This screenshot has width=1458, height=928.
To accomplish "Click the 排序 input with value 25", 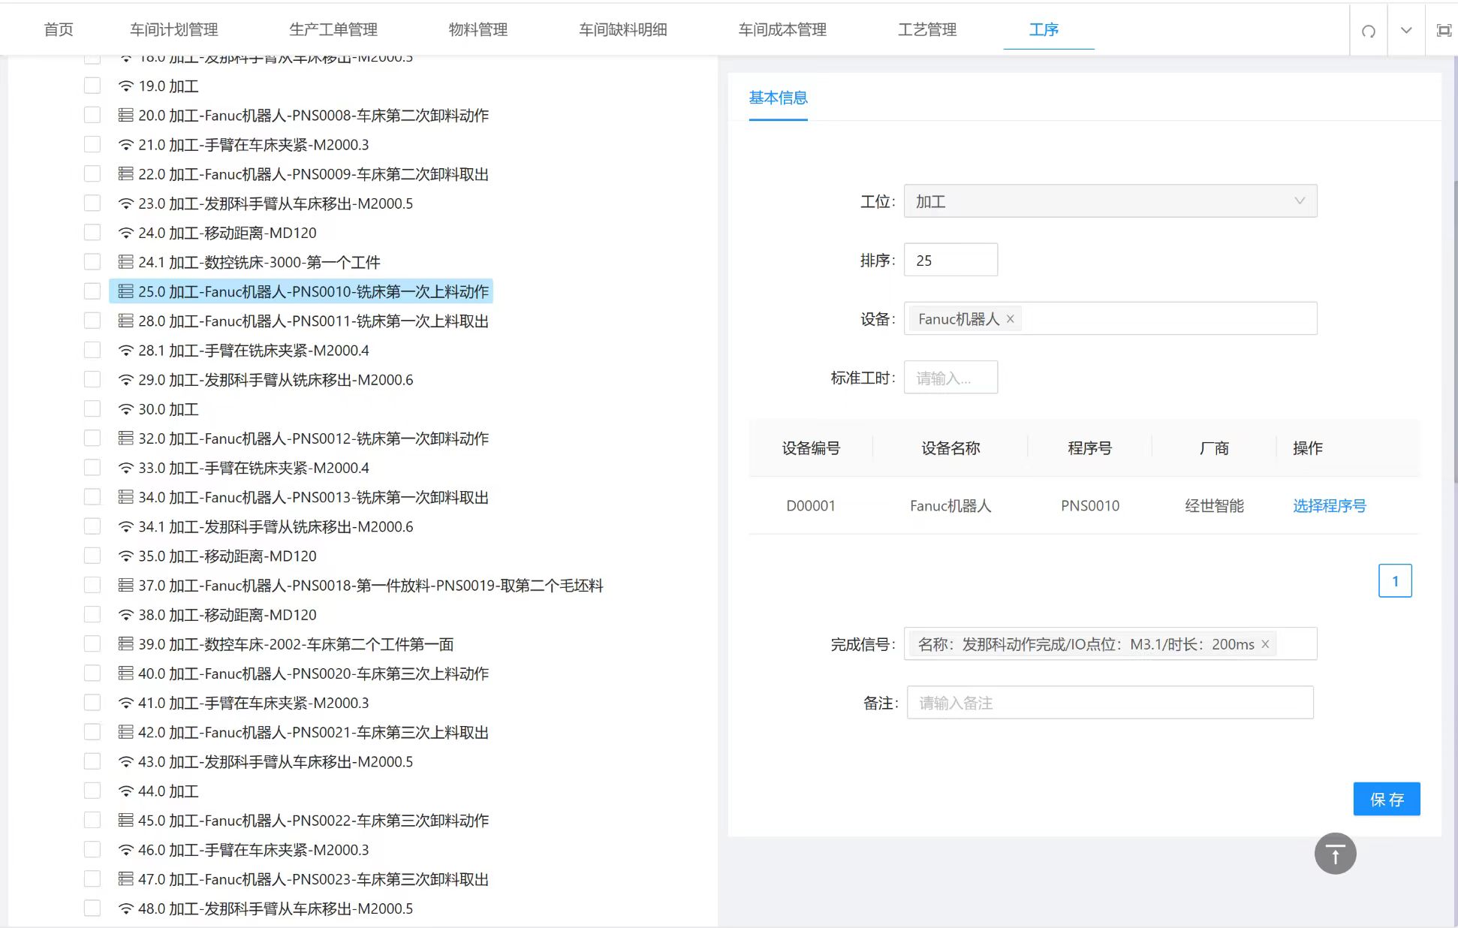I will 950,260.
